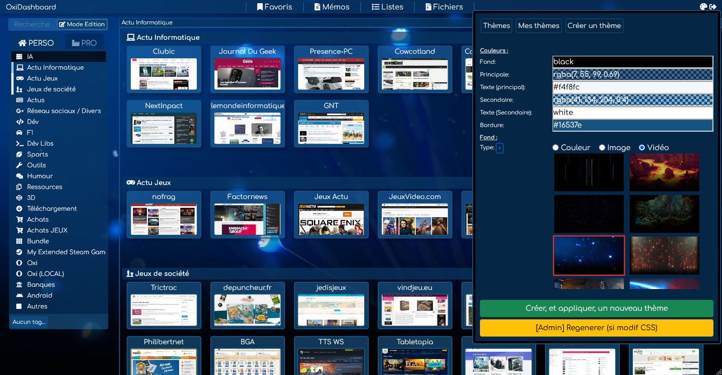Select the Bundle category

59,241
